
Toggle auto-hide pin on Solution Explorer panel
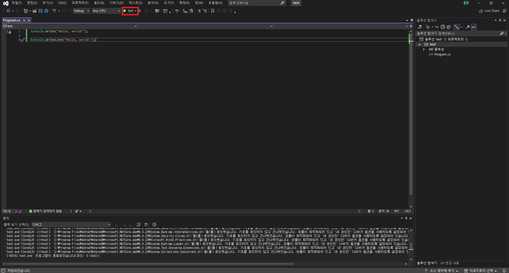[x=500, y=20]
